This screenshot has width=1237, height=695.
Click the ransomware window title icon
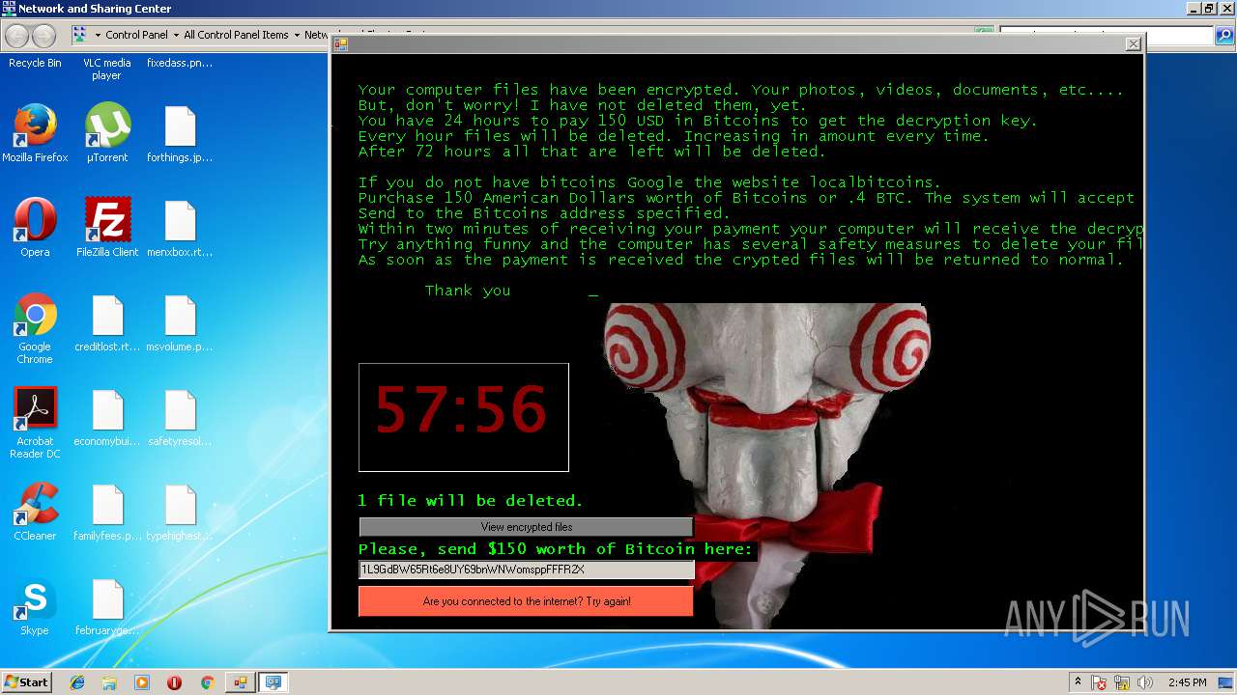(340, 44)
